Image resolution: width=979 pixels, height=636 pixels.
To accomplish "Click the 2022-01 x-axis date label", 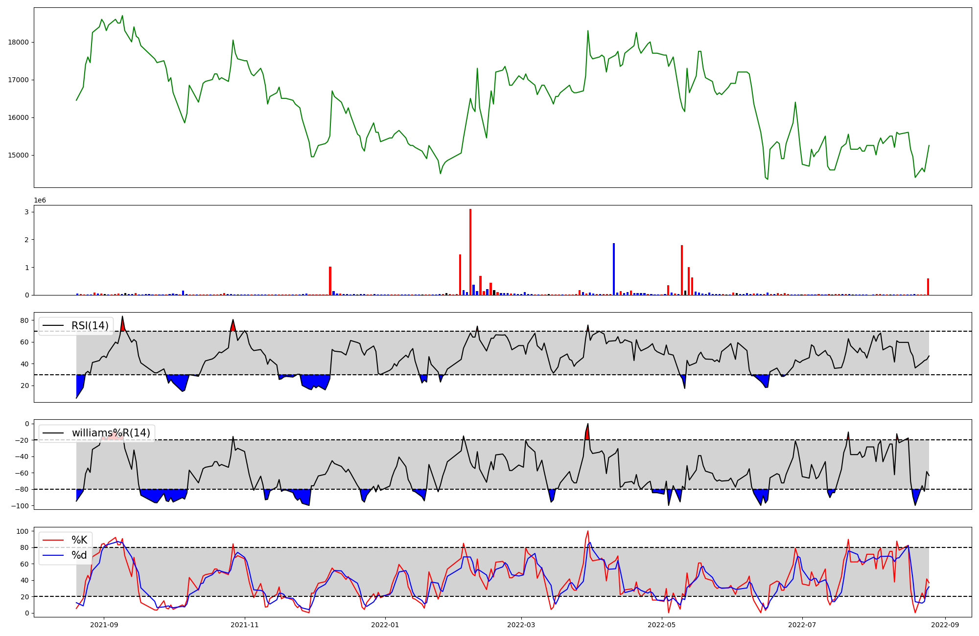I will 385,625.
